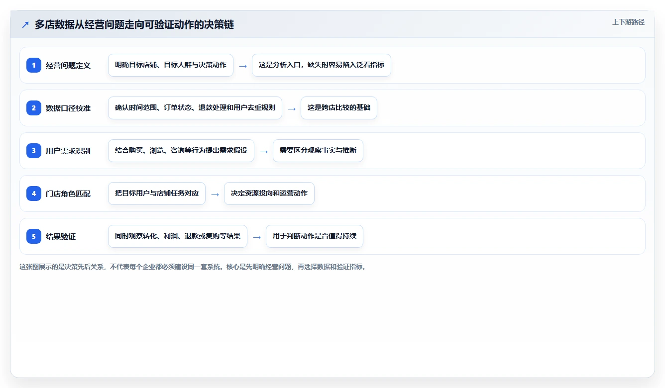665x388 pixels.
Task: Click the box 结合购买、浏览、咨询等行为提出需求假设
Action: (181, 151)
